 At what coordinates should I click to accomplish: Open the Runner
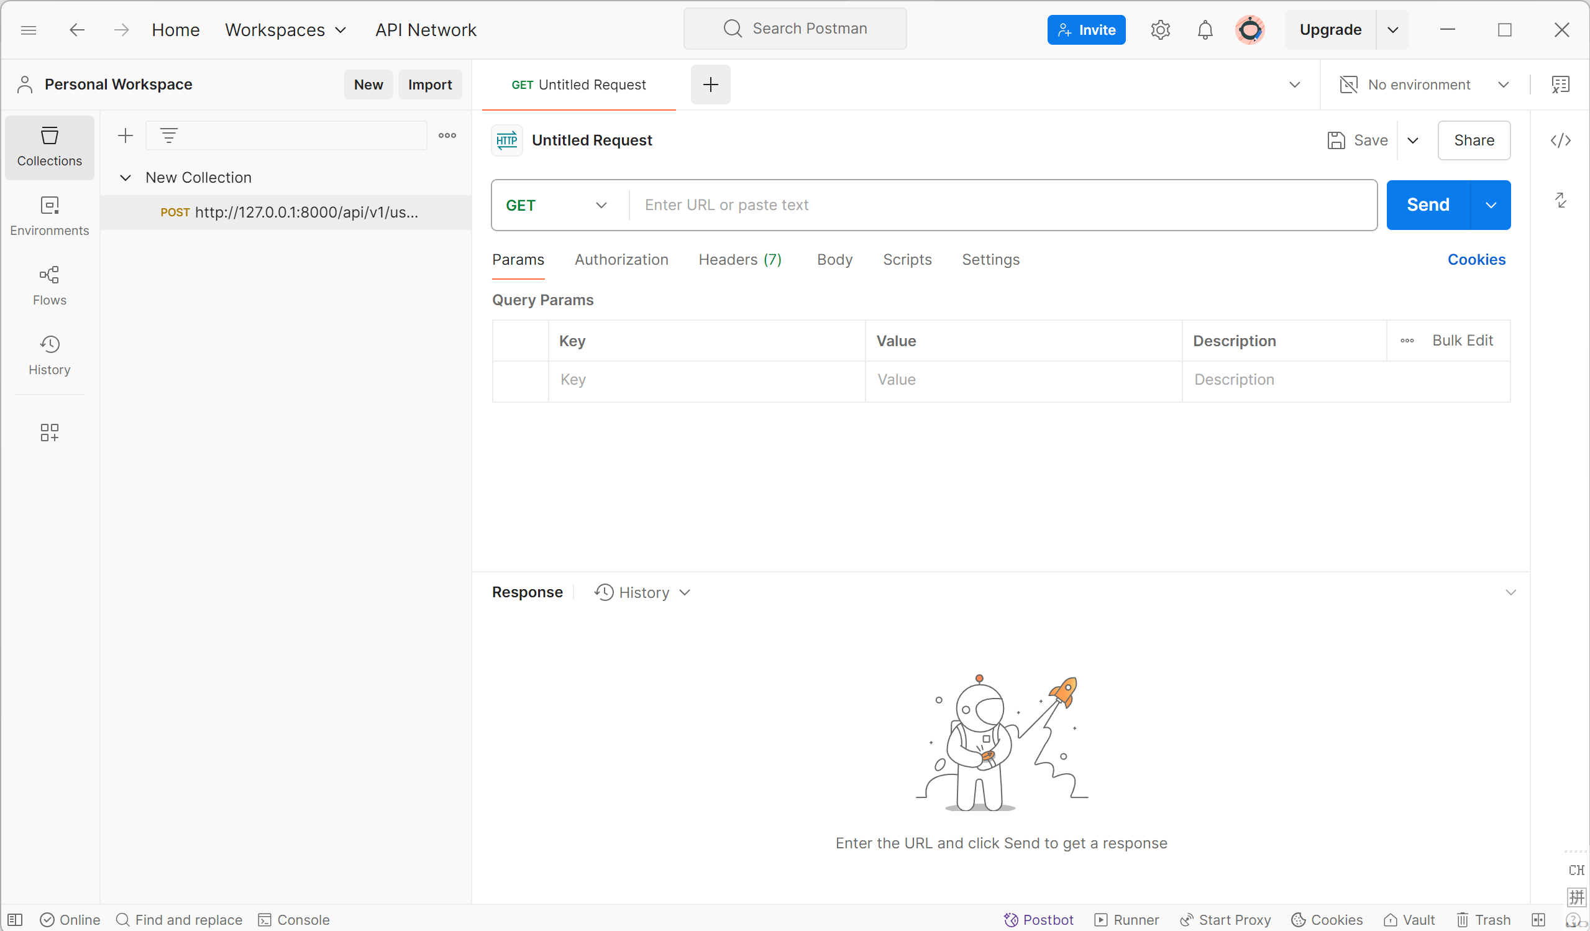point(1126,920)
